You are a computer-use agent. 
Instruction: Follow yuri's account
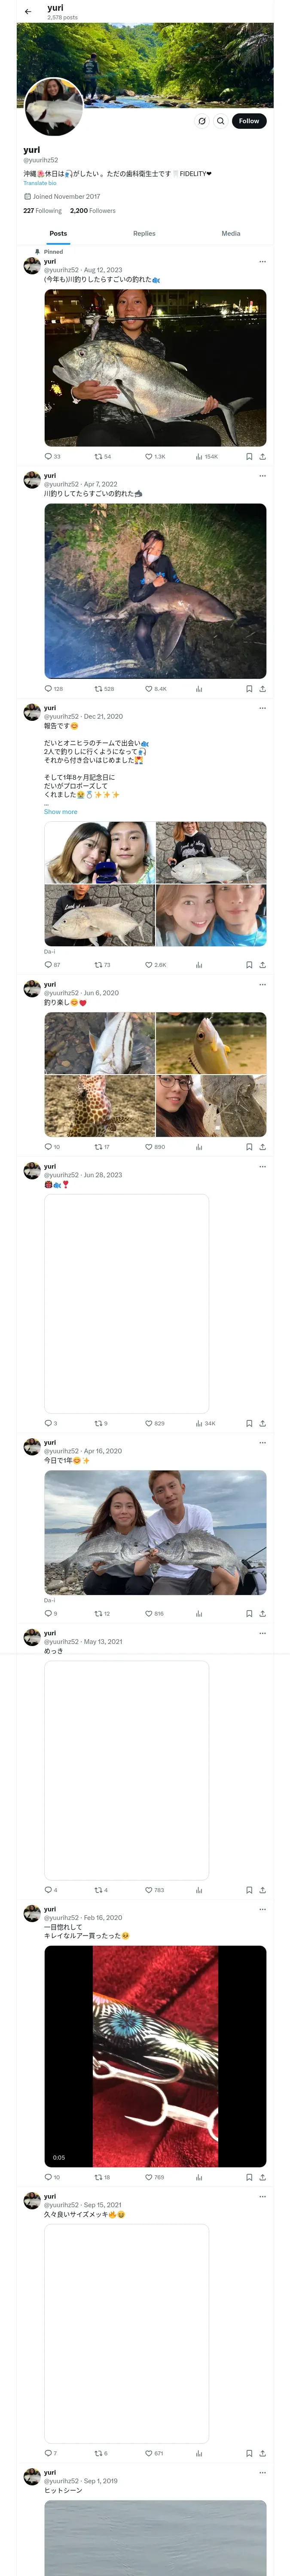[x=249, y=121]
